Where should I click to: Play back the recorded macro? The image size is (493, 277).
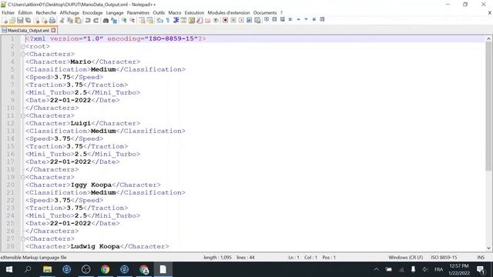[241, 21]
